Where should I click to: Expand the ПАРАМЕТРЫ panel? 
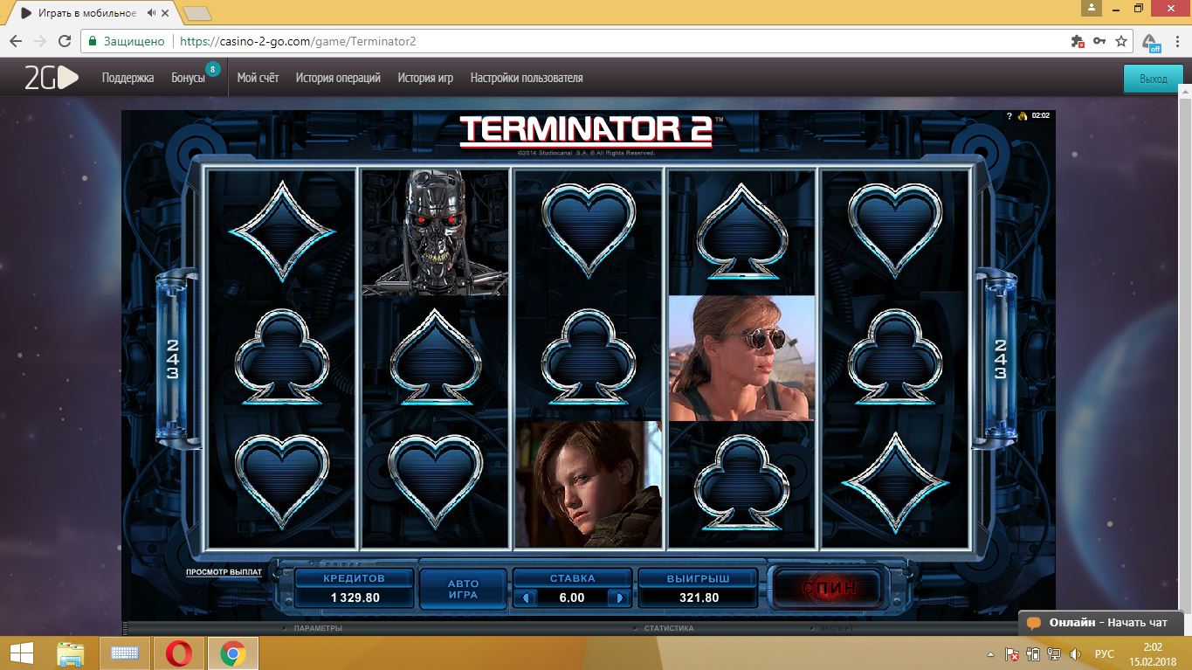(318, 628)
